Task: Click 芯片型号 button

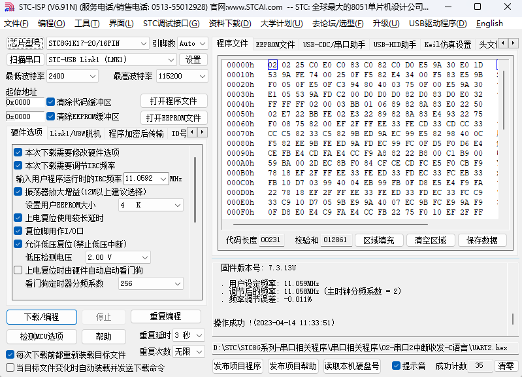Action: click(25, 43)
